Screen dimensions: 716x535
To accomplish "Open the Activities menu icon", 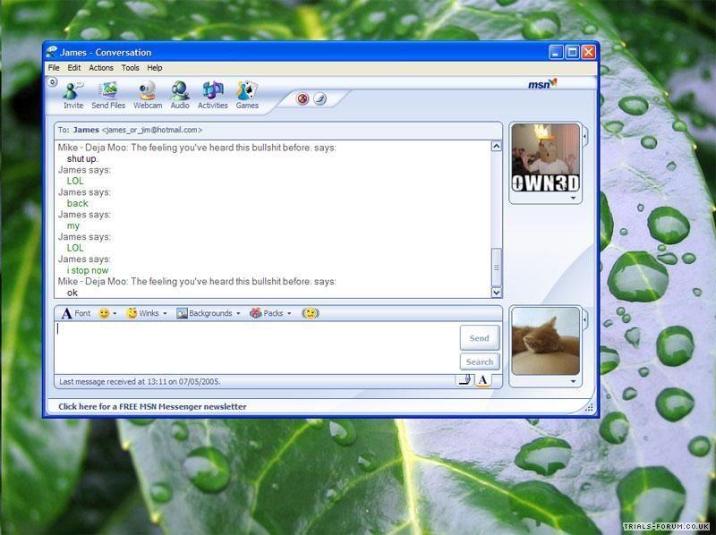I will tap(213, 96).
